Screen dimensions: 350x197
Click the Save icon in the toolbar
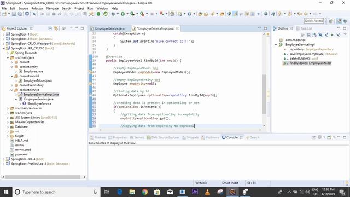point(14,14)
